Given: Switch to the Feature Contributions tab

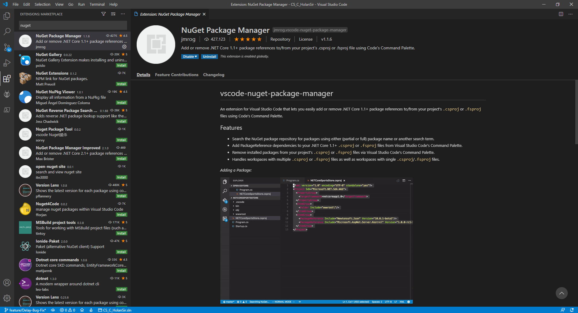Looking at the screenshot, I should (x=176, y=75).
